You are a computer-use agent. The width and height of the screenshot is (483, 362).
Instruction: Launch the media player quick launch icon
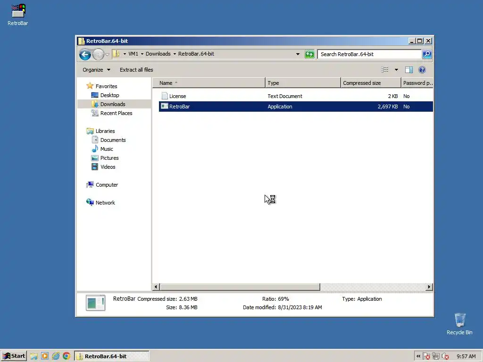(45, 356)
